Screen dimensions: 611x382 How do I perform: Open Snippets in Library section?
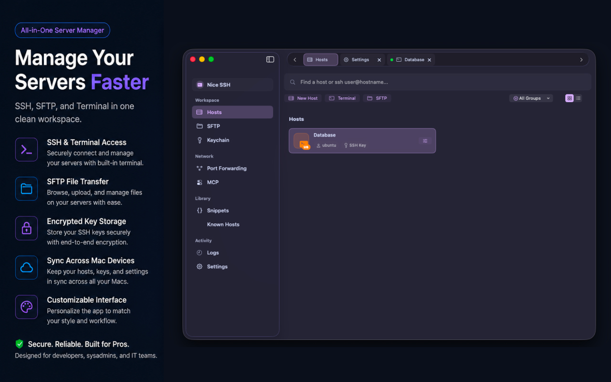tap(232, 210)
